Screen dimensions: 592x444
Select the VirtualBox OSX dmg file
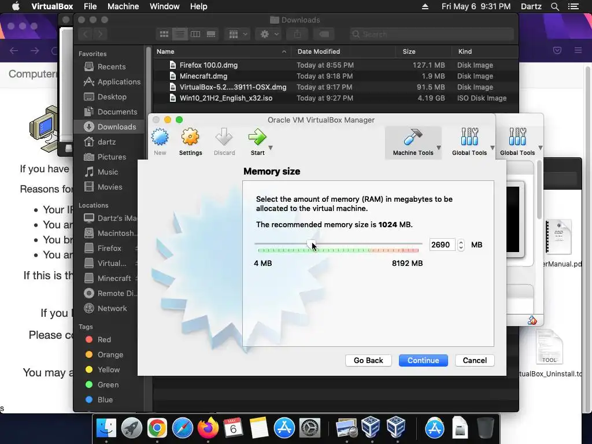point(335,87)
